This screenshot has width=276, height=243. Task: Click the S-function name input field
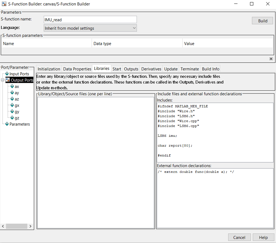click(90, 19)
